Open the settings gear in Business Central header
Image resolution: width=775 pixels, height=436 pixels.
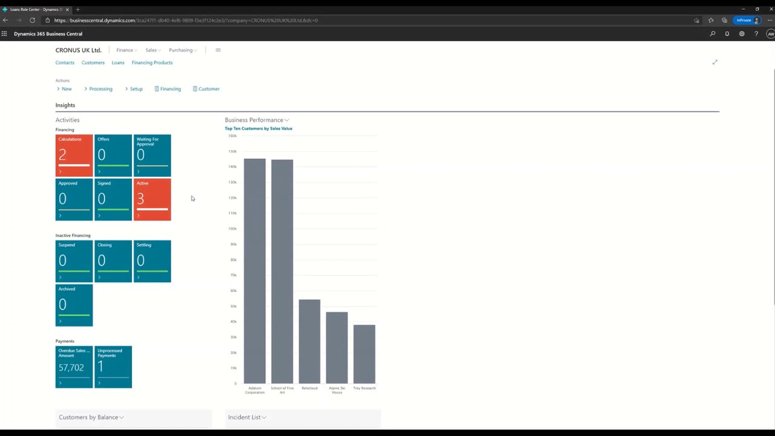point(742,34)
